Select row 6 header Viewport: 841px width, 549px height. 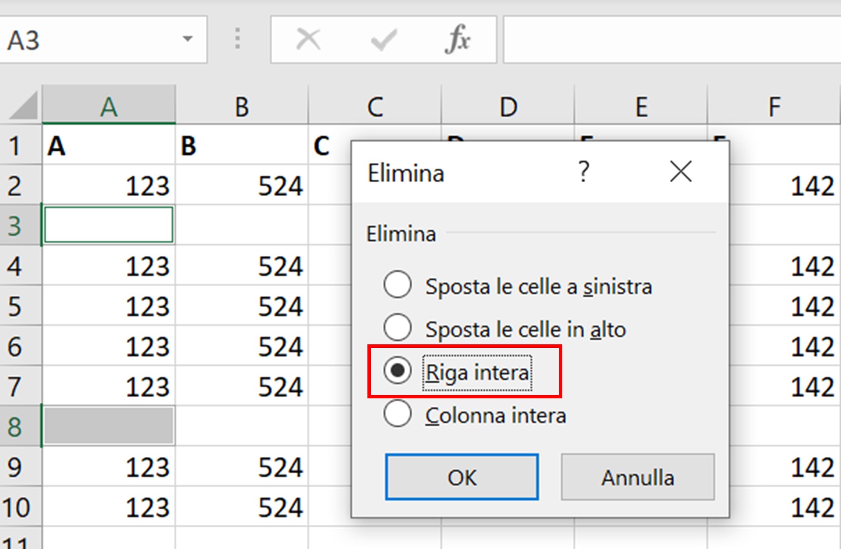[x=20, y=345]
